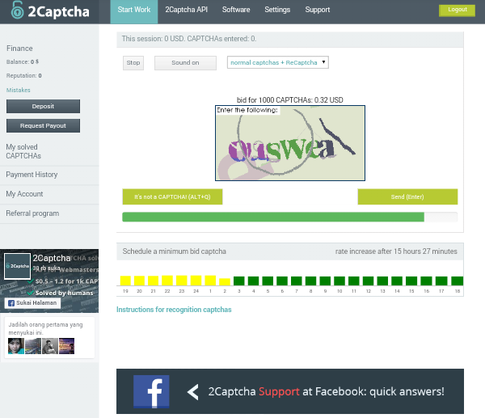Image resolution: width=485 pixels, height=418 pixels.
Task: Open the Support menu item
Action: pos(318,10)
